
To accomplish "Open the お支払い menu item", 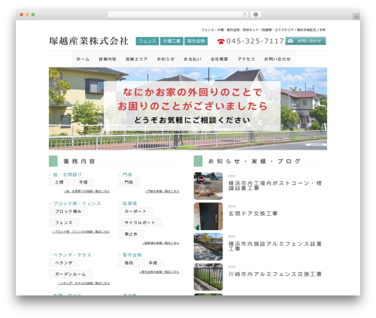I will click(x=193, y=59).
